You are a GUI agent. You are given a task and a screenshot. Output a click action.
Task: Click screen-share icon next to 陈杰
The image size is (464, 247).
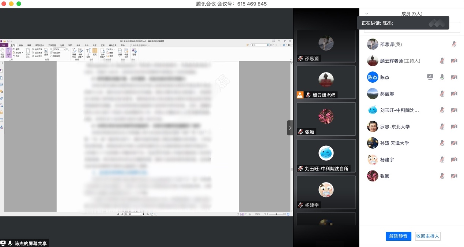[x=430, y=77]
